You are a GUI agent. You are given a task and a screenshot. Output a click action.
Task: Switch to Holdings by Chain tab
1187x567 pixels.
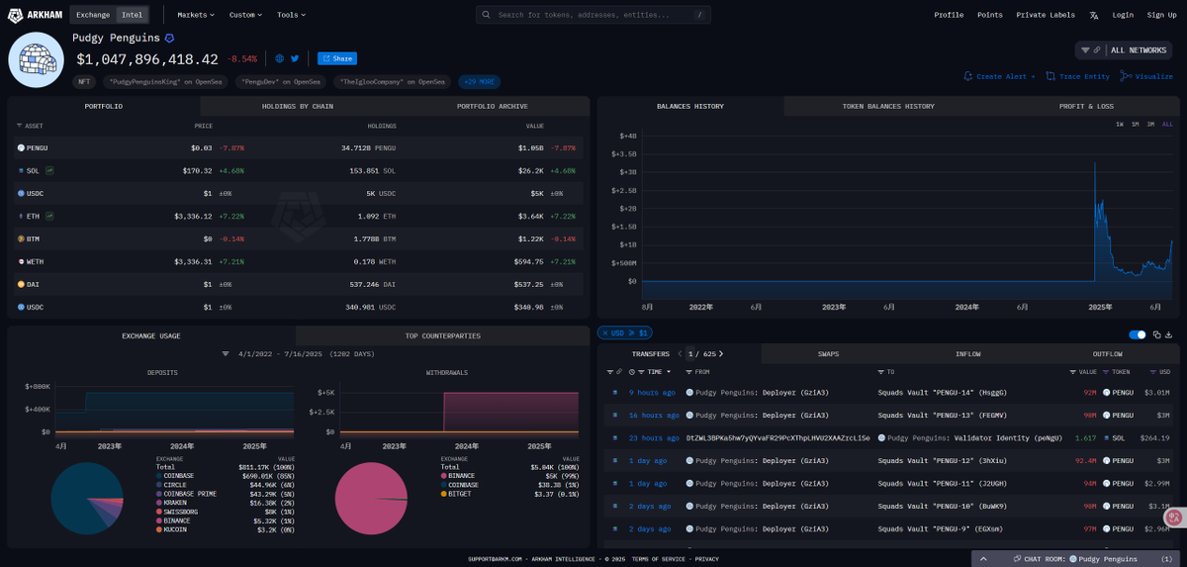(x=298, y=106)
